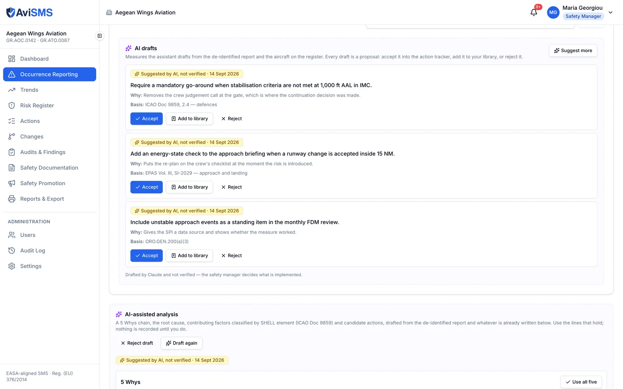This screenshot has height=389, width=623.
Task: Reject the energy-state check draft
Action: [x=231, y=187]
